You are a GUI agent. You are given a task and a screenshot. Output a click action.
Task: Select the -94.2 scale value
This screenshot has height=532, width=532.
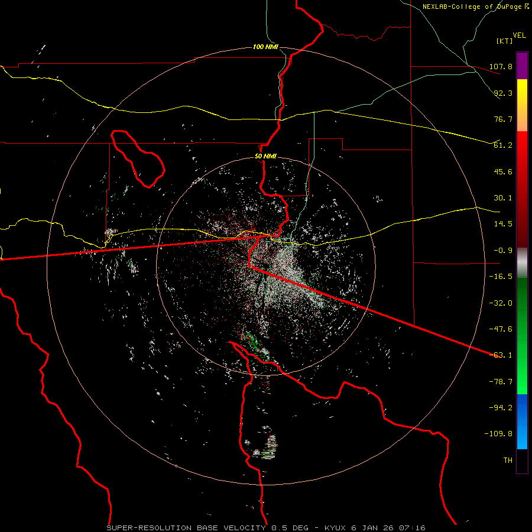pos(501,408)
